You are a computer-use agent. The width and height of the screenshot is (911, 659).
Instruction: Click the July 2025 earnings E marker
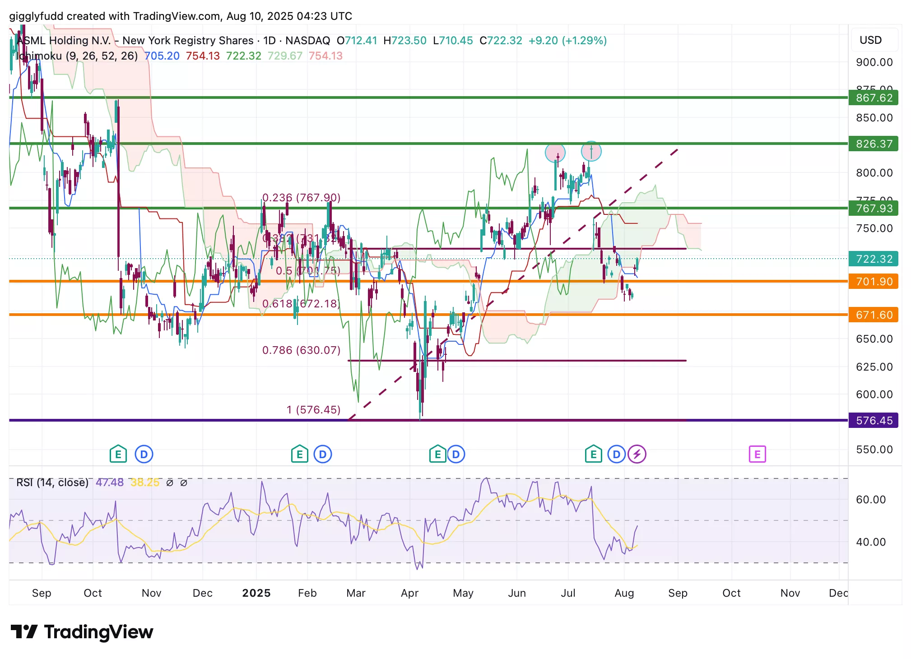pos(593,454)
